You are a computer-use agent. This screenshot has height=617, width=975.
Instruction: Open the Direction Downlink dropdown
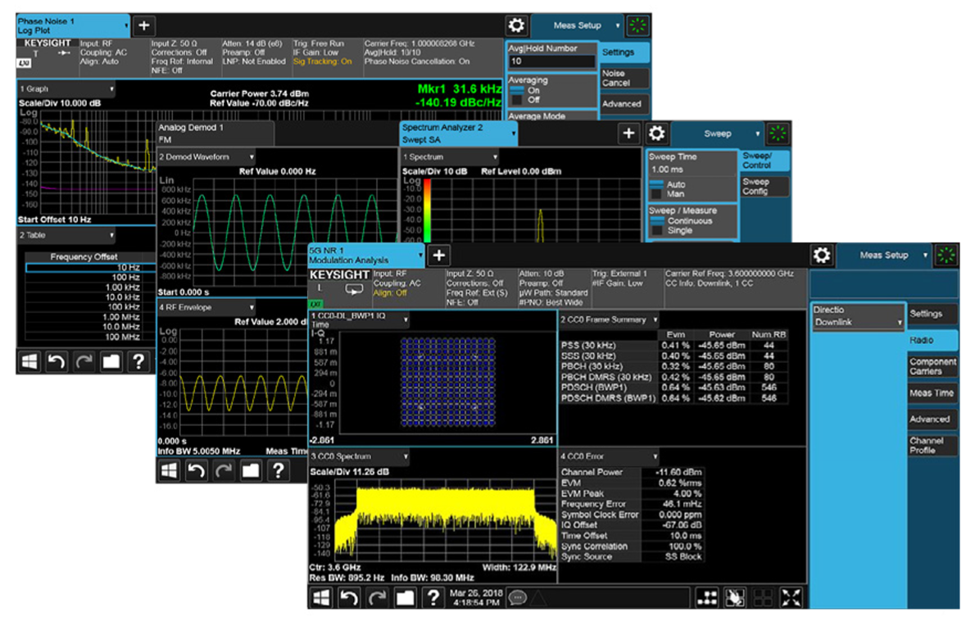(858, 316)
